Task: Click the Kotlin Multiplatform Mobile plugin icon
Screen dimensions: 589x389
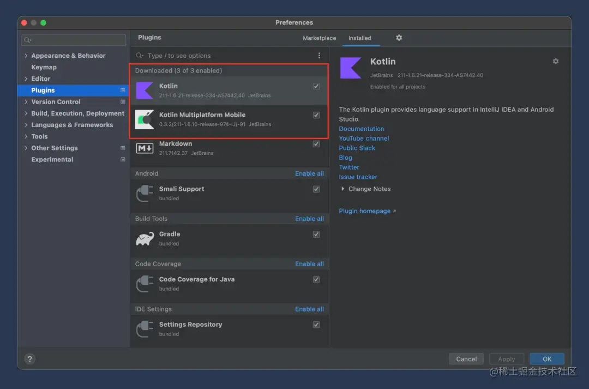Action: pos(145,119)
